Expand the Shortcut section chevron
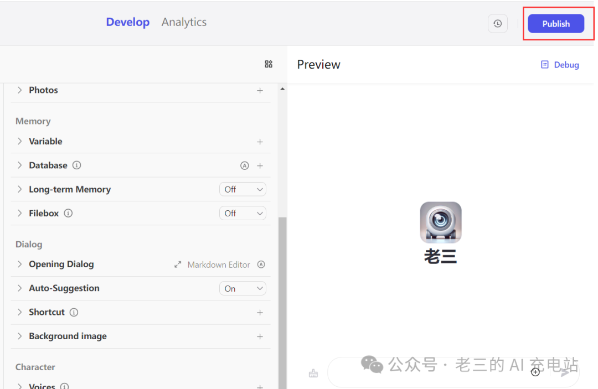 (x=19, y=312)
